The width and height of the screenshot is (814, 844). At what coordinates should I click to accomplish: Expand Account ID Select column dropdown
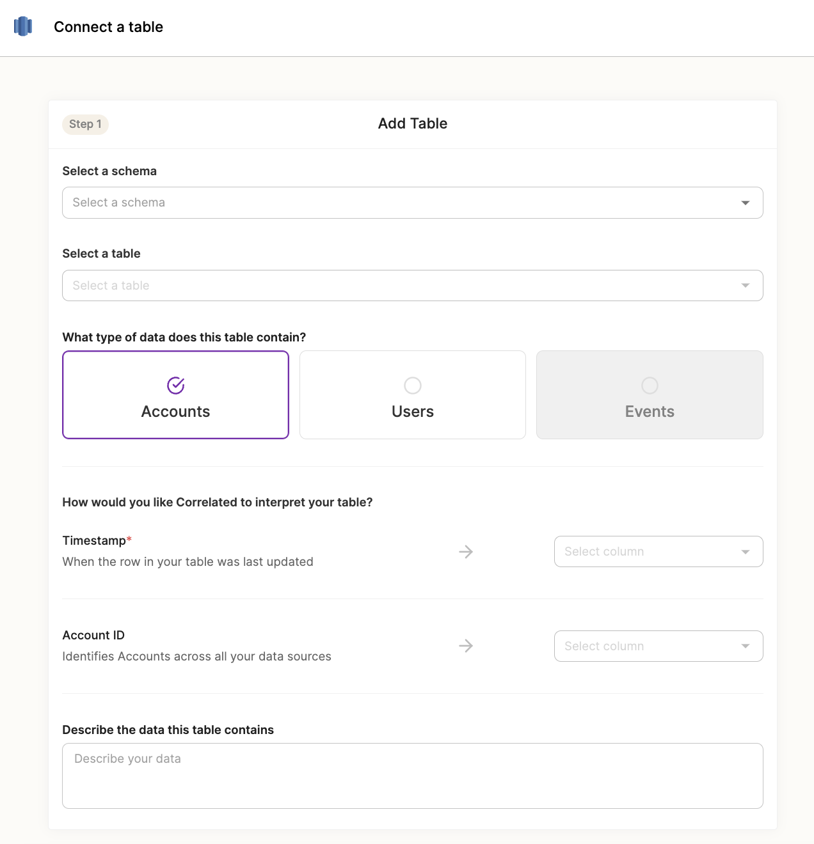[646, 646]
